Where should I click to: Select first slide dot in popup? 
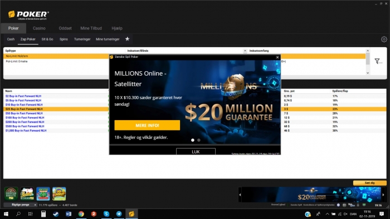click(193, 140)
